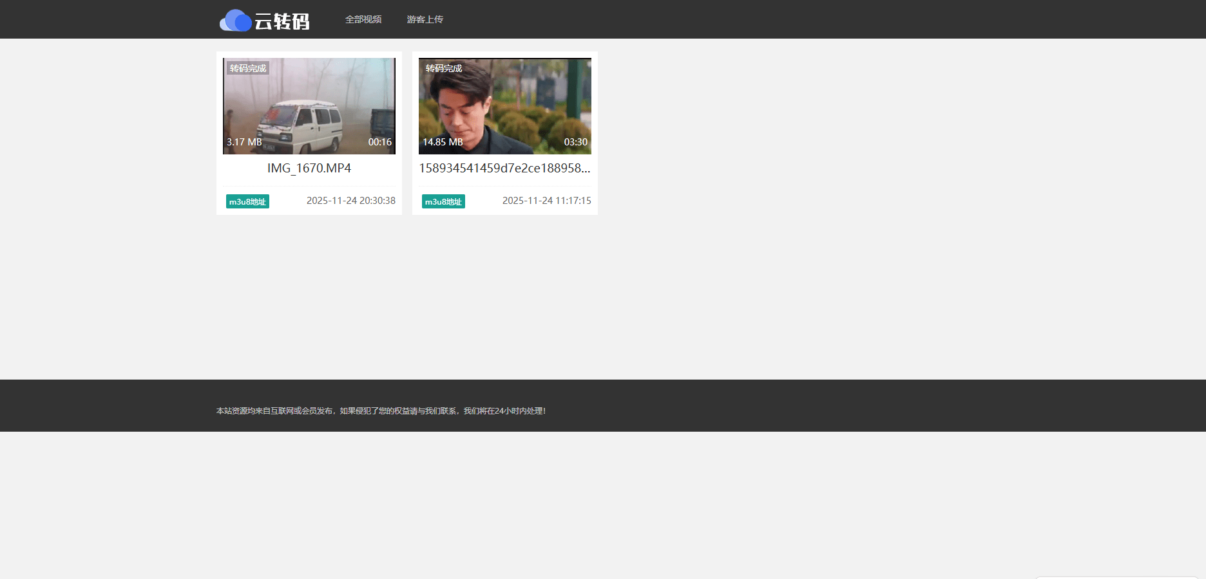
Task: Click the 14.85 MB file size label
Action: pos(443,142)
